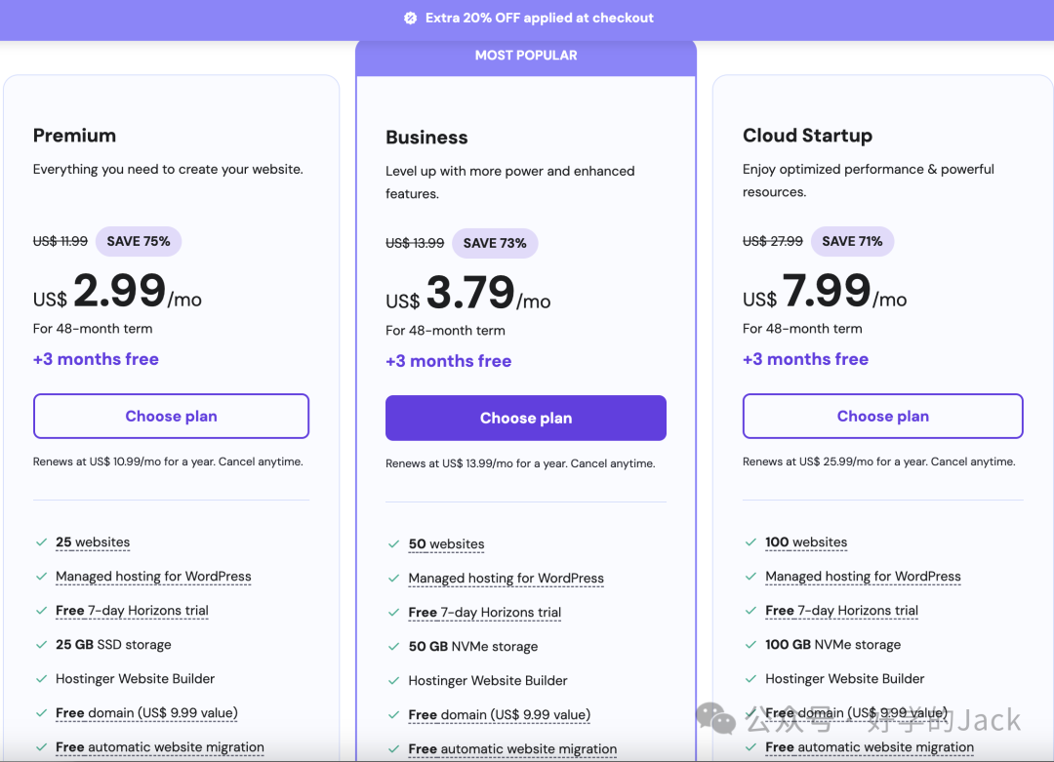Open the Horizons trial link under Business
1054x762 pixels.
pyautogui.click(x=485, y=613)
